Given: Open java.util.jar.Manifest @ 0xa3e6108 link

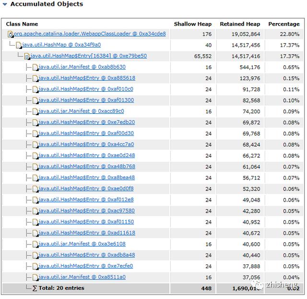Looking at the screenshot, I should 82,244.
